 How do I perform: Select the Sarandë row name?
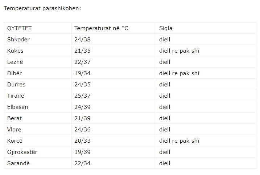(x=18, y=163)
